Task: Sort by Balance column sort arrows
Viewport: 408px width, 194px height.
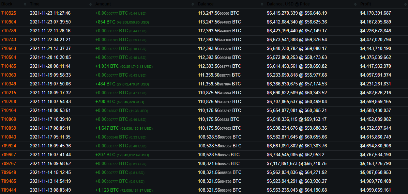Action: pyautogui.click(x=262, y=4)
